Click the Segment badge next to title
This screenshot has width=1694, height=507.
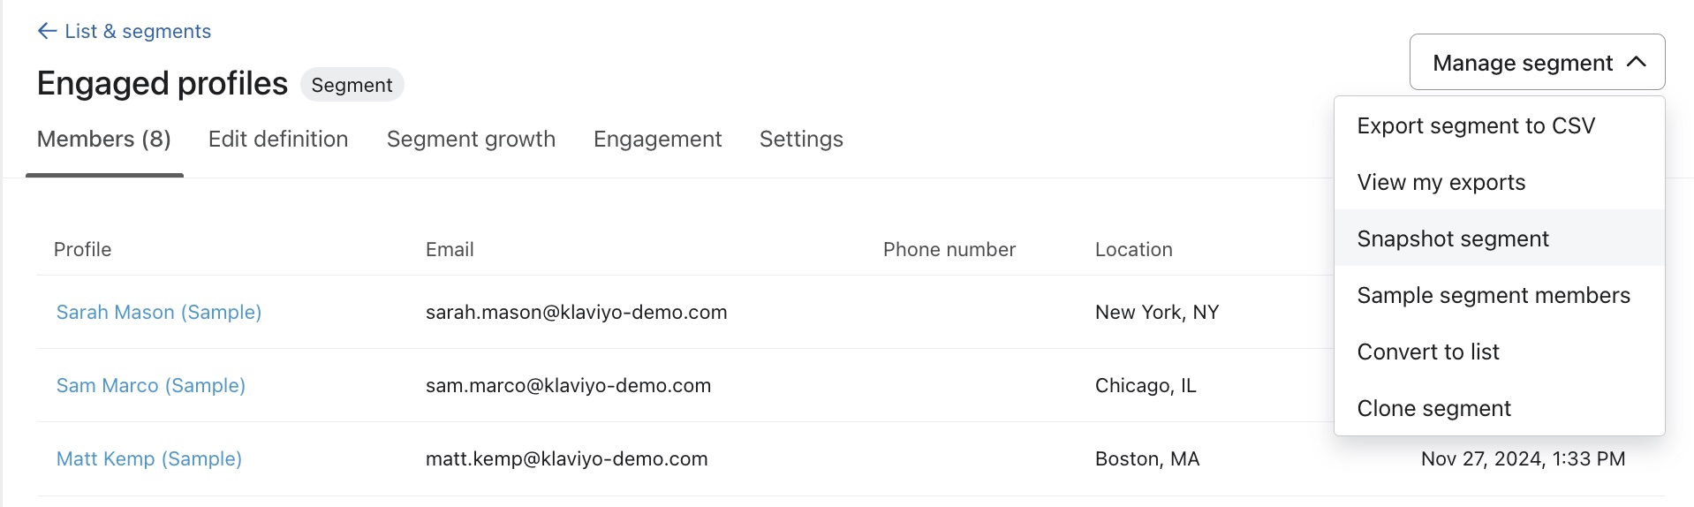(352, 85)
